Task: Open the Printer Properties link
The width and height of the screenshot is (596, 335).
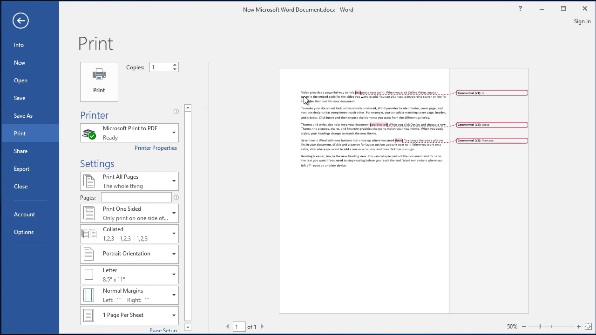Action: click(156, 148)
